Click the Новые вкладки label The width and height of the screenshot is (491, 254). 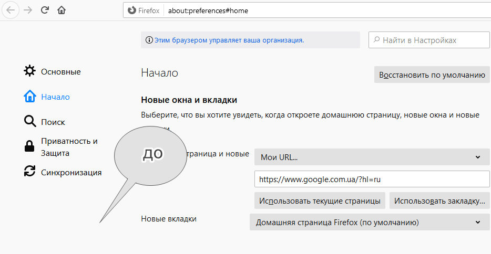tap(169, 219)
